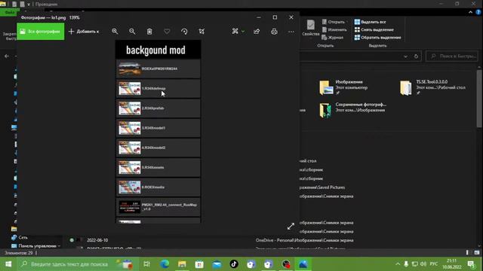
Task: Click the Explorer vertical scrollbar
Action: point(479,99)
